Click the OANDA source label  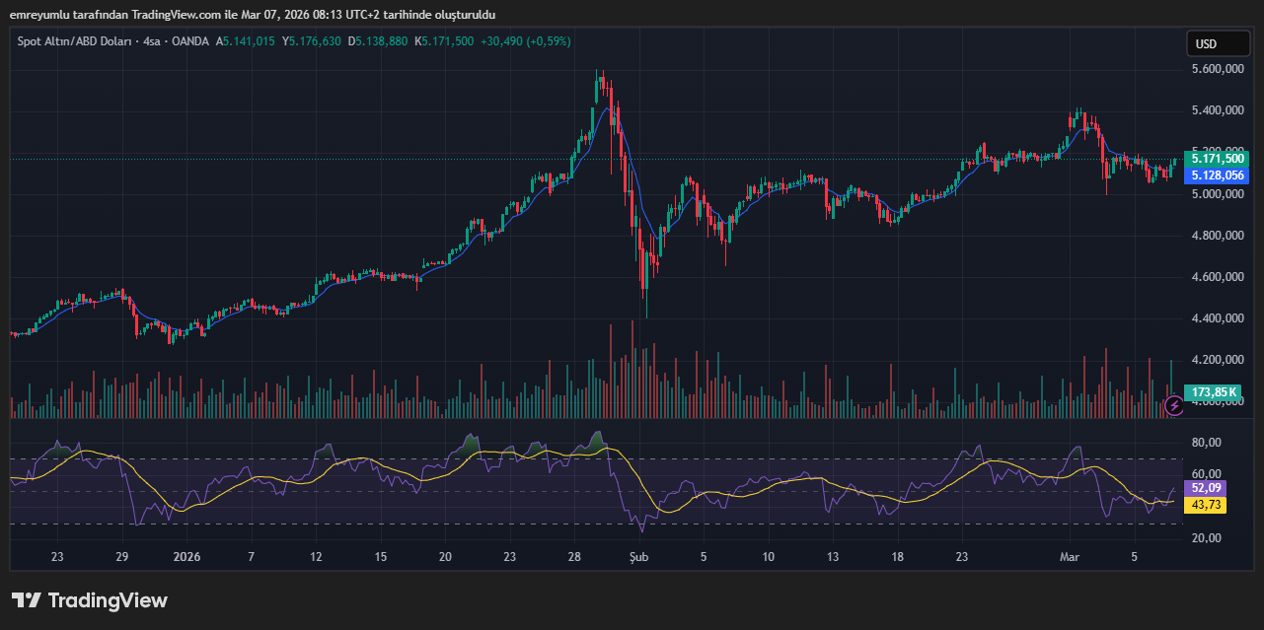coord(190,41)
